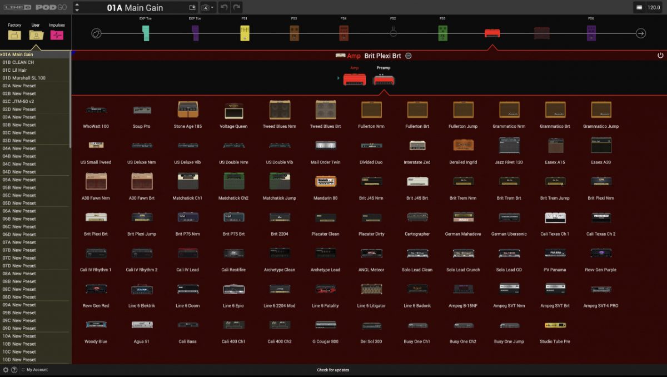667x377 pixels.
Task: Click the signal chain output node
Action: [640, 33]
